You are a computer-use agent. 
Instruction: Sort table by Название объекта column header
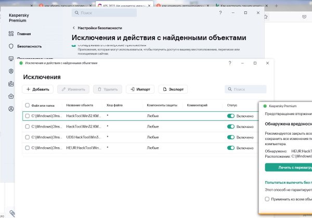80,105
